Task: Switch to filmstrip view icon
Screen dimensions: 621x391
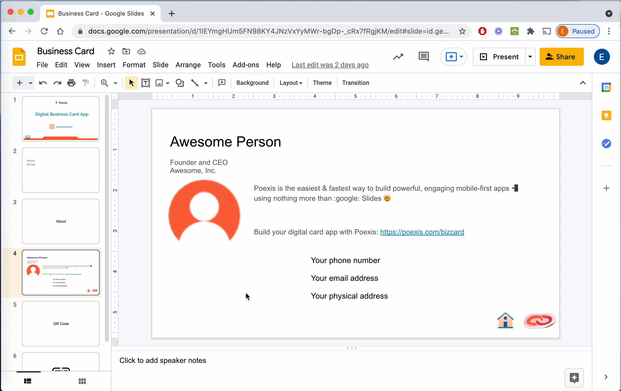Action: point(28,381)
